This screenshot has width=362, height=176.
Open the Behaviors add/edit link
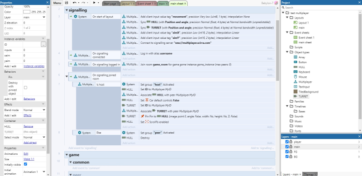(x=29, y=99)
